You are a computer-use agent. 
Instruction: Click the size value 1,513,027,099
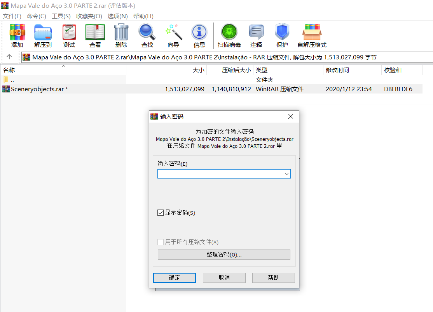pyautogui.click(x=185, y=89)
